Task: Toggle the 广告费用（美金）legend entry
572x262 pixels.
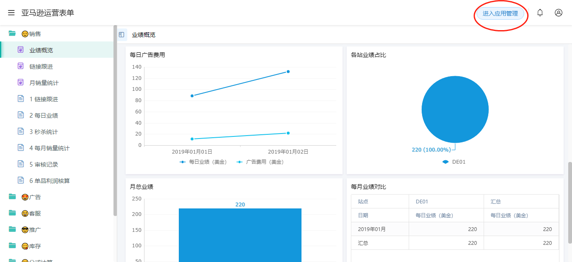Action: tap(260, 162)
